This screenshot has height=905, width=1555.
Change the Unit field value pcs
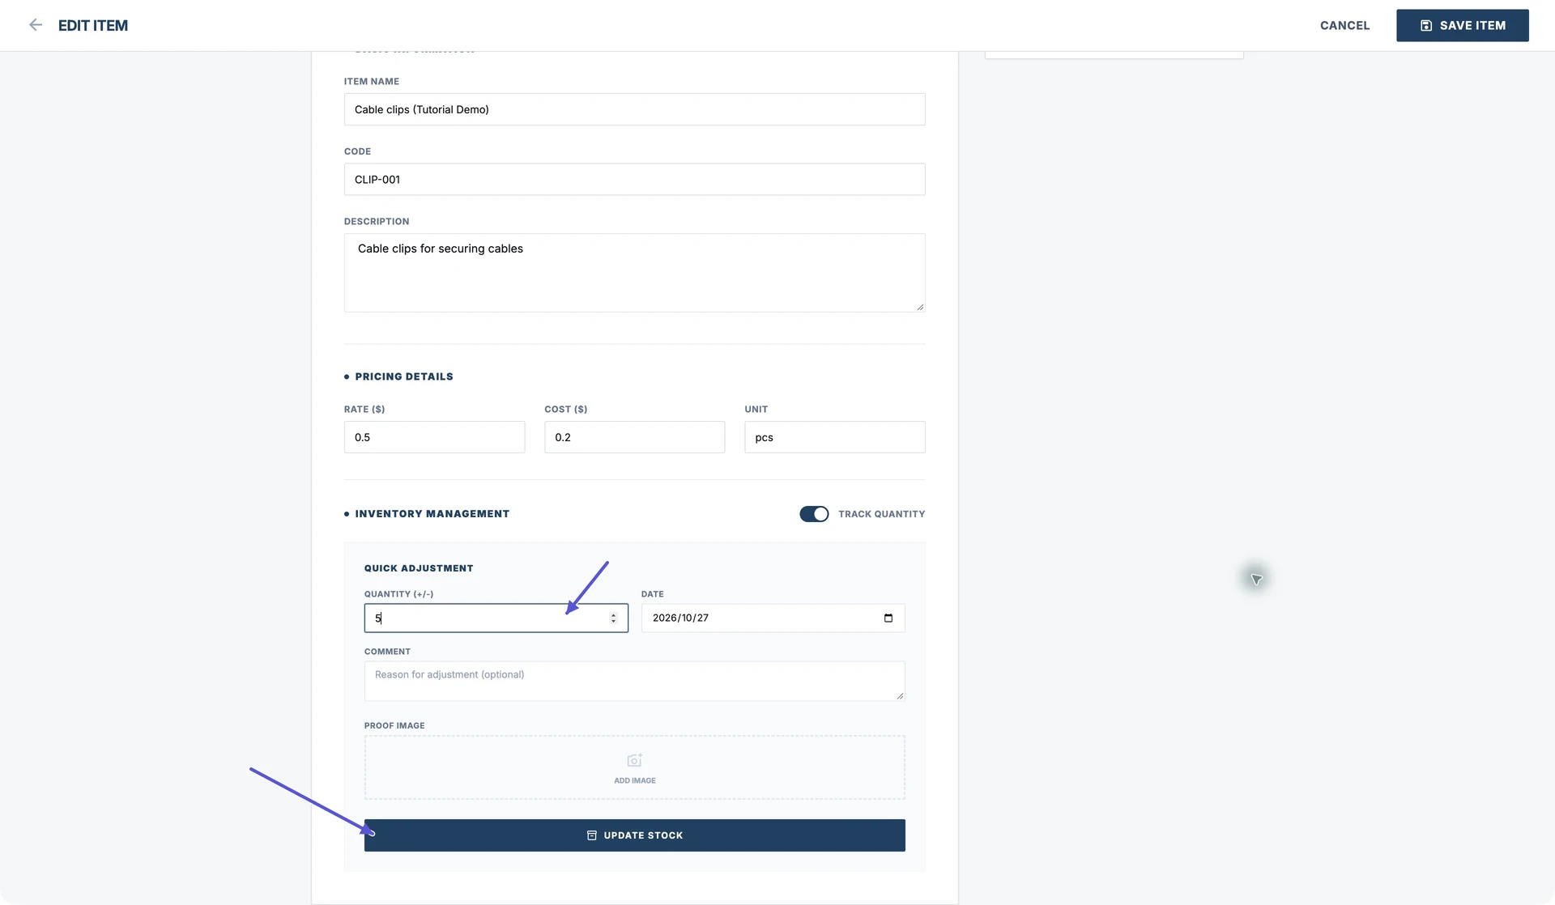click(834, 437)
